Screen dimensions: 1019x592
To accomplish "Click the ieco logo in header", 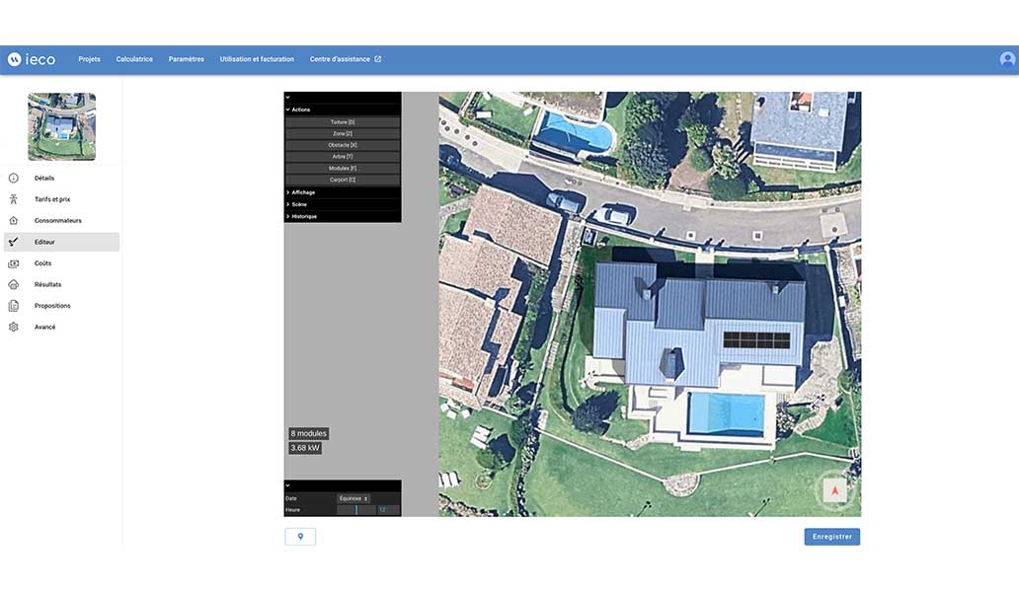I will [32, 59].
